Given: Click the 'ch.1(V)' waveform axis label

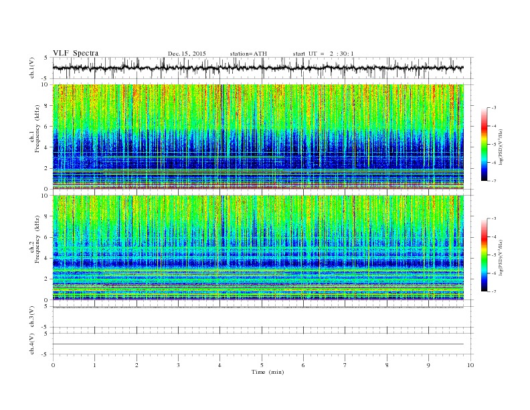Looking at the screenshot, I should point(32,68).
